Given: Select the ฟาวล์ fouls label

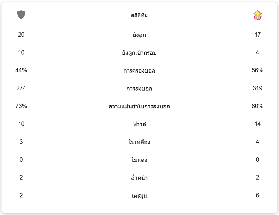Looking at the screenshot, I should (x=139, y=124).
